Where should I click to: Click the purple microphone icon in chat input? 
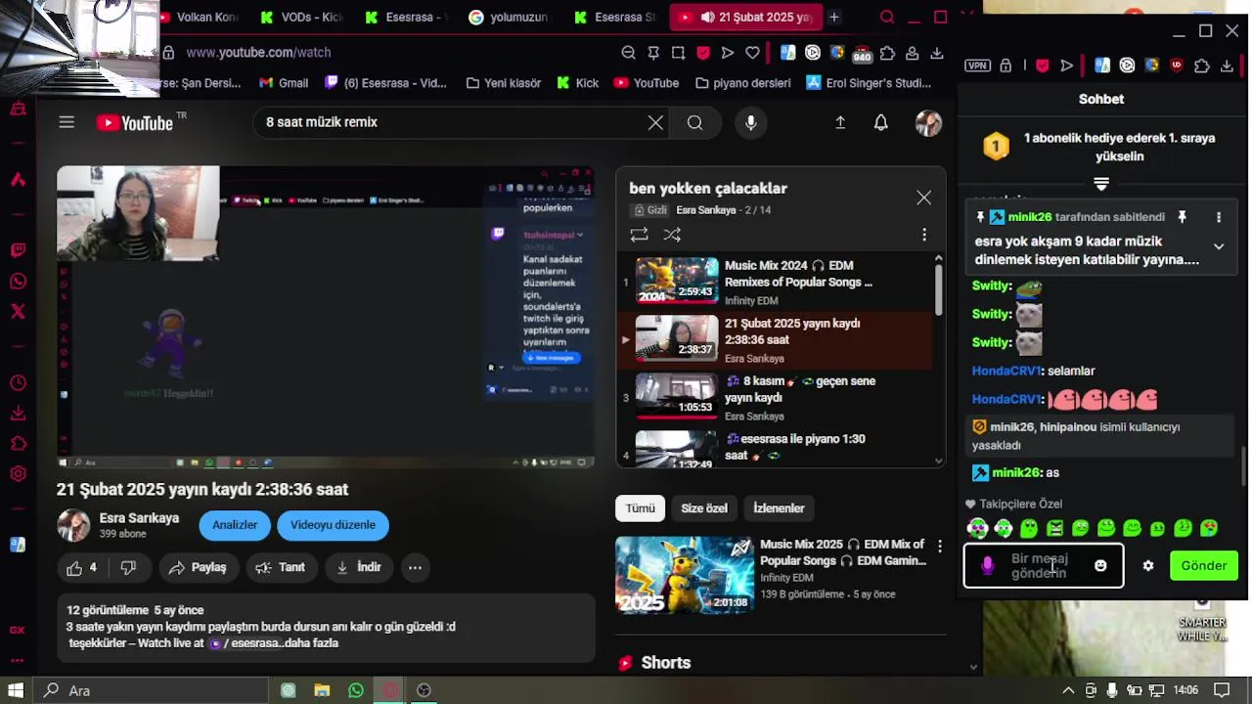pyautogui.click(x=988, y=566)
